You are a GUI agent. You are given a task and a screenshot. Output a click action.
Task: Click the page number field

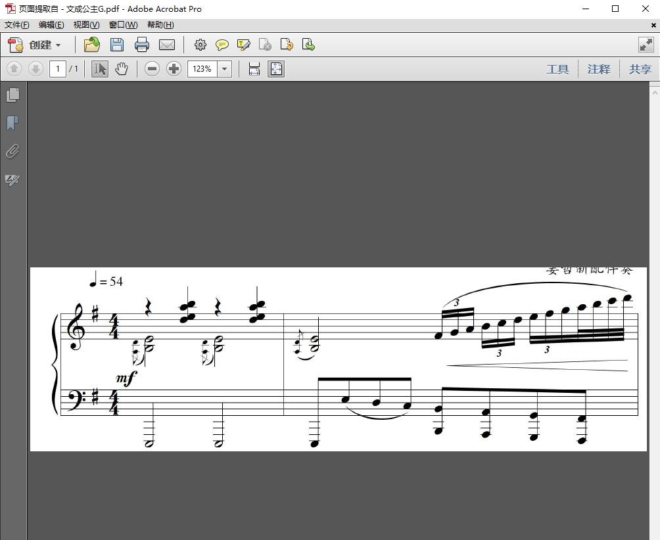point(58,68)
